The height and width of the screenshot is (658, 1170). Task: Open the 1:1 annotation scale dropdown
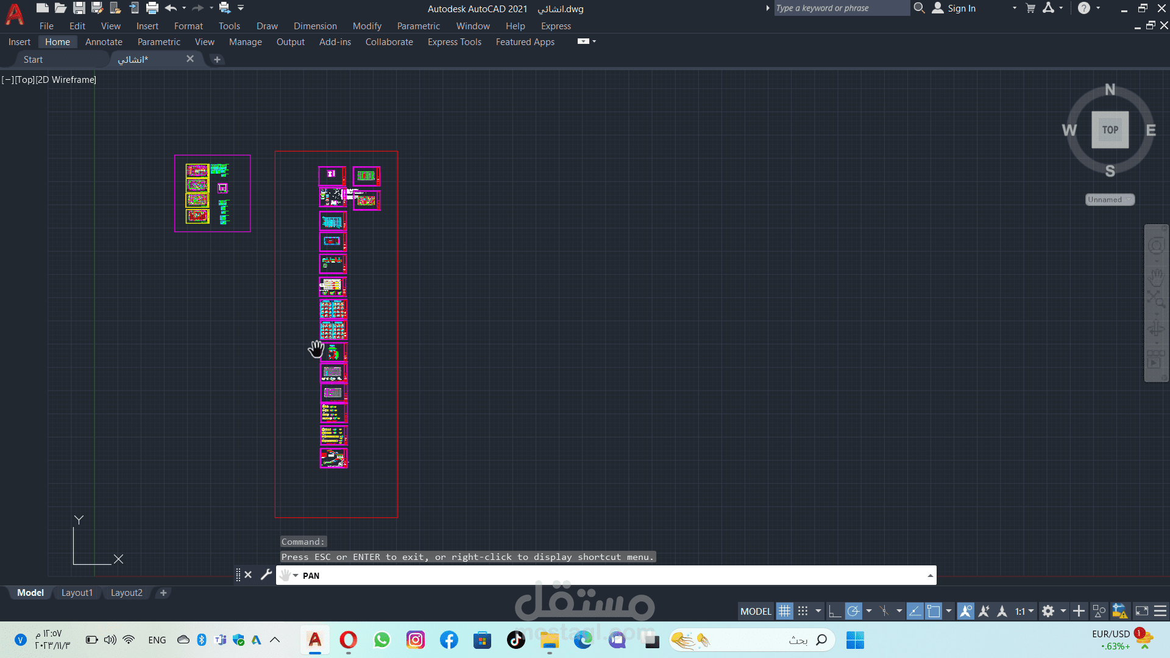tap(1024, 611)
